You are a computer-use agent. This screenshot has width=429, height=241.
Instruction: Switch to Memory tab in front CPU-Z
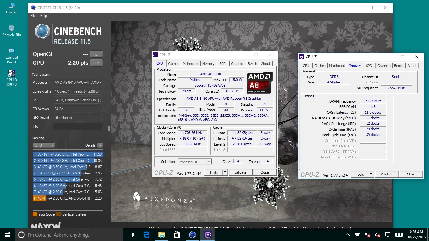pyautogui.click(x=208, y=64)
